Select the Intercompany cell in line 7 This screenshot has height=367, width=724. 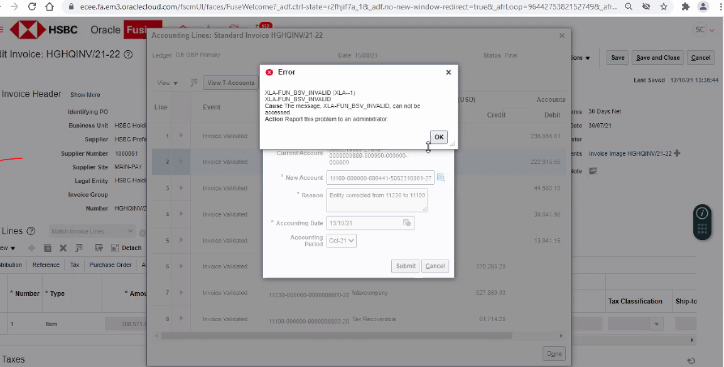tap(370, 293)
